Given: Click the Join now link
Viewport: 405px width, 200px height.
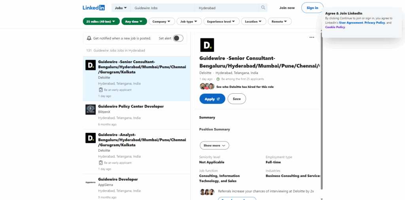Looking at the screenshot, I should click(287, 8).
